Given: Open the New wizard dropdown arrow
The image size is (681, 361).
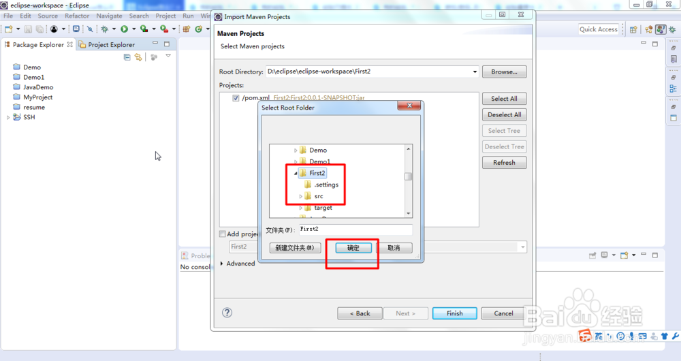Looking at the screenshot, I should [x=18, y=29].
